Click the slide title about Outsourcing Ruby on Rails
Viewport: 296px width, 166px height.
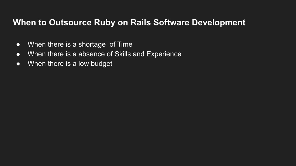click(x=129, y=22)
